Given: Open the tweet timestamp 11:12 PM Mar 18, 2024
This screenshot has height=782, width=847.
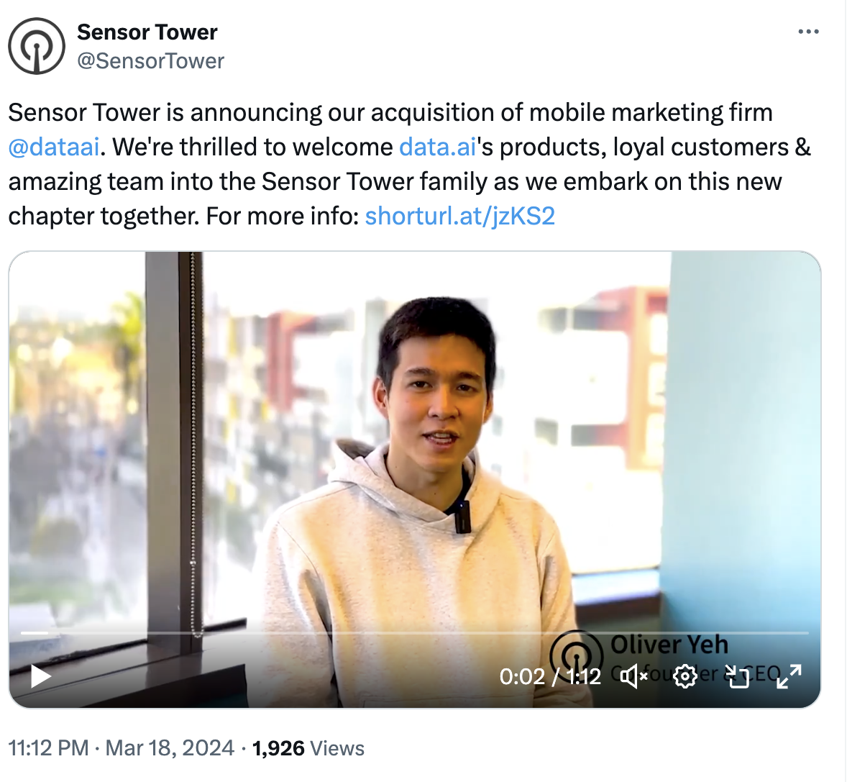Looking at the screenshot, I should point(122,748).
